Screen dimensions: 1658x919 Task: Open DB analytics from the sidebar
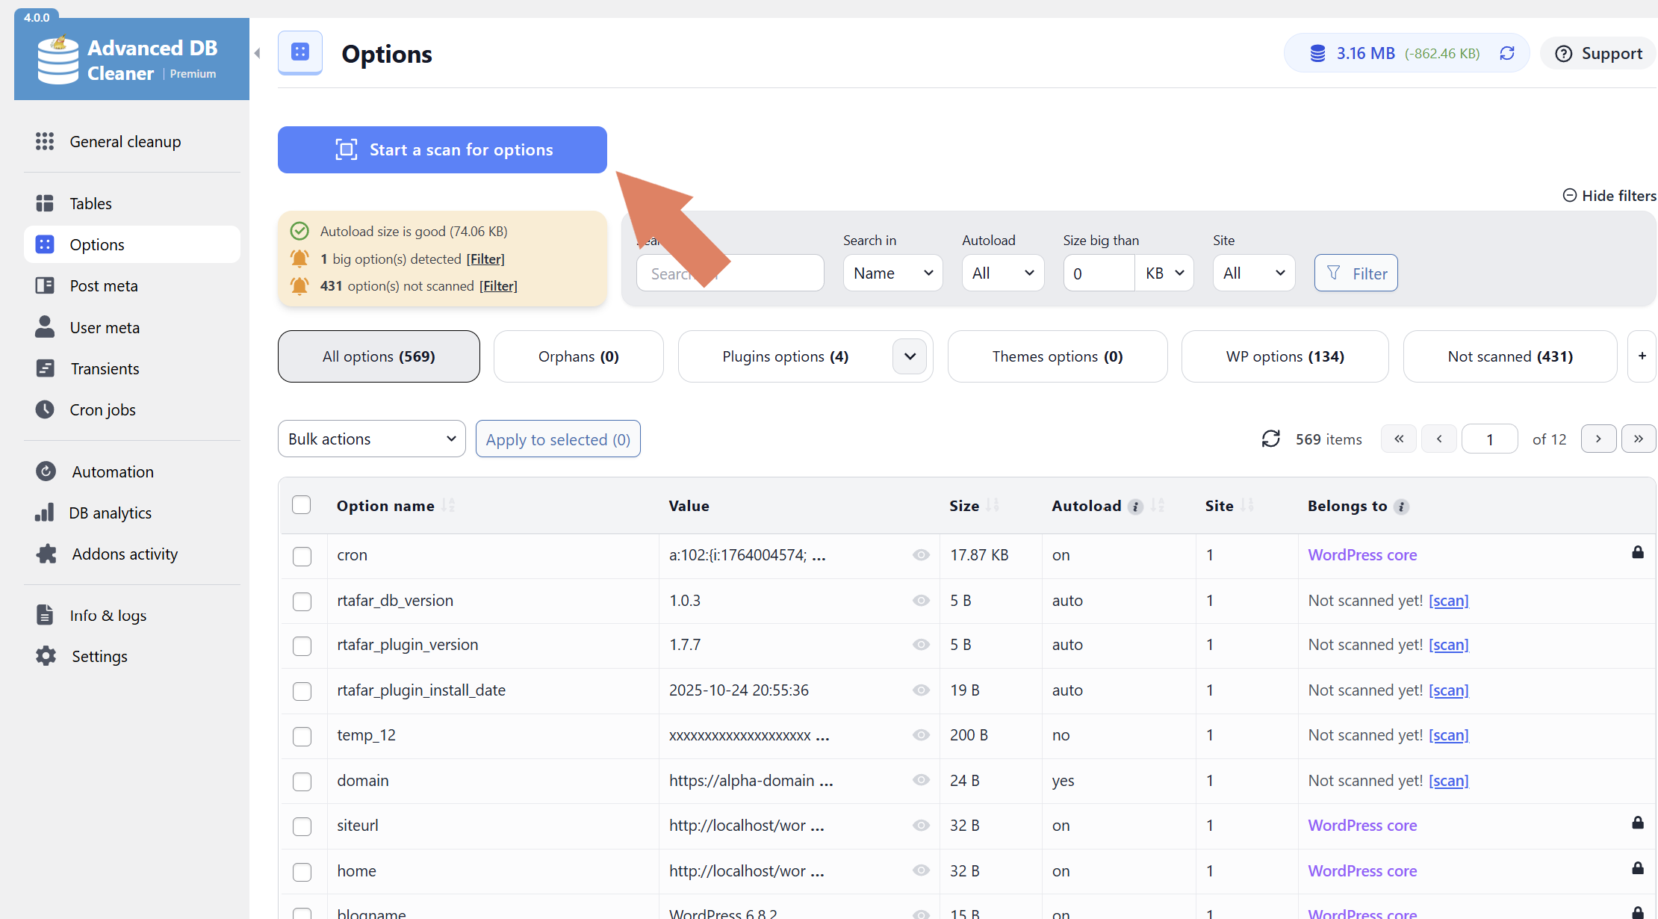(110, 513)
